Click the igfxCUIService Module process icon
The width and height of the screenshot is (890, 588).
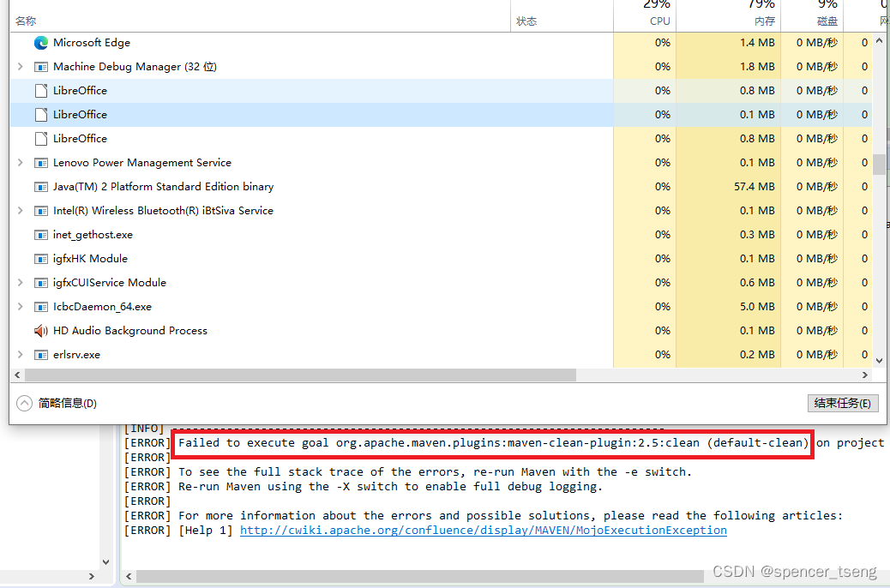pyautogui.click(x=39, y=282)
